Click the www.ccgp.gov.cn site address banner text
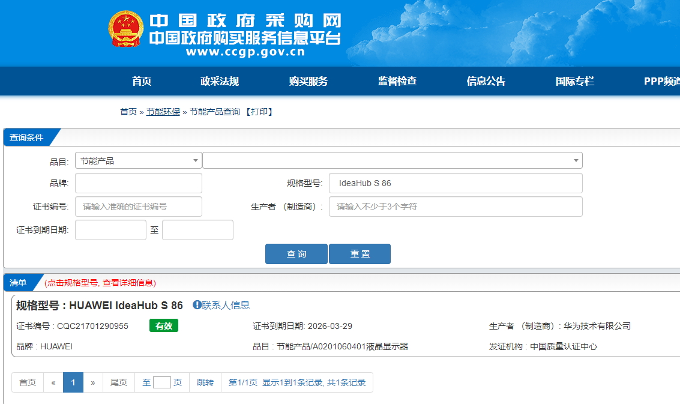The height and width of the screenshot is (404, 680). [245, 52]
